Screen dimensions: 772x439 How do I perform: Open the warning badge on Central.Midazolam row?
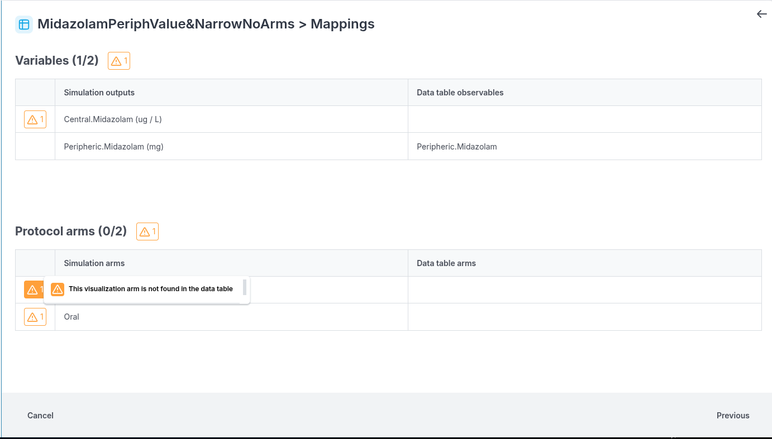[x=35, y=119]
